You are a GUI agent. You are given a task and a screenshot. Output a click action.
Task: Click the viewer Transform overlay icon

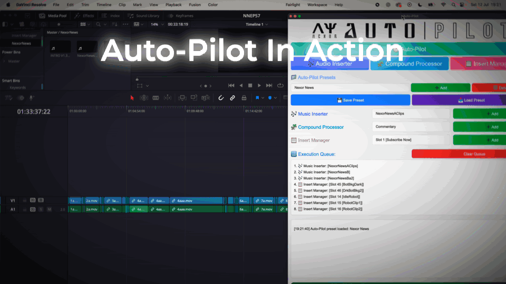[140, 86]
